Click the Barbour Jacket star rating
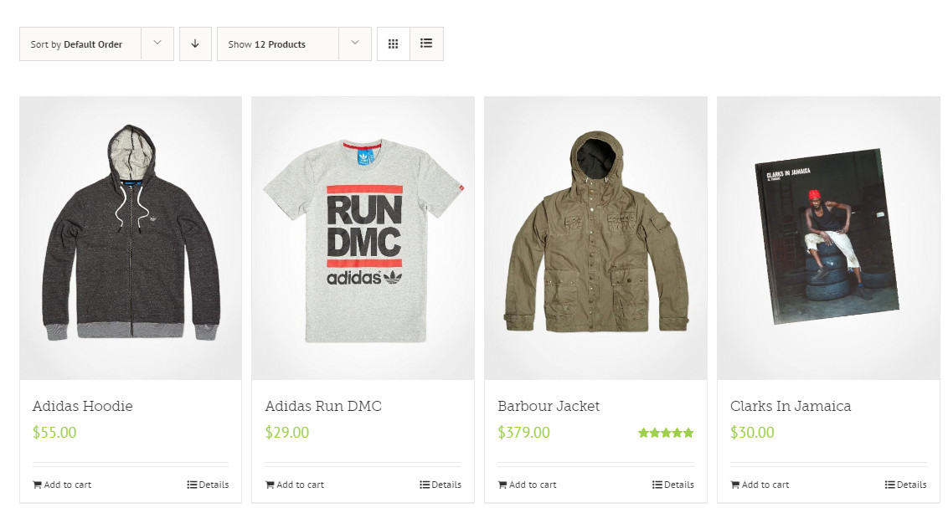This screenshot has width=948, height=508. (666, 433)
